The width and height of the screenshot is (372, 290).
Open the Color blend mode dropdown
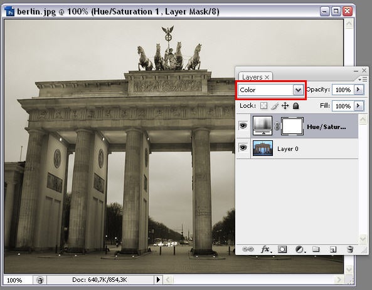point(271,90)
